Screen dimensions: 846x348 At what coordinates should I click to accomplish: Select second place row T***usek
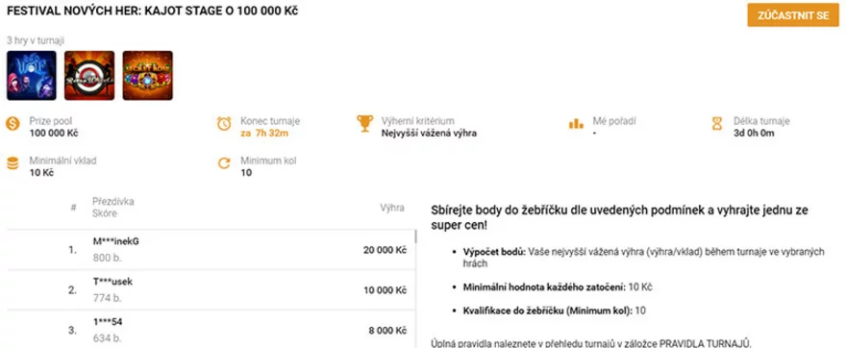211,290
